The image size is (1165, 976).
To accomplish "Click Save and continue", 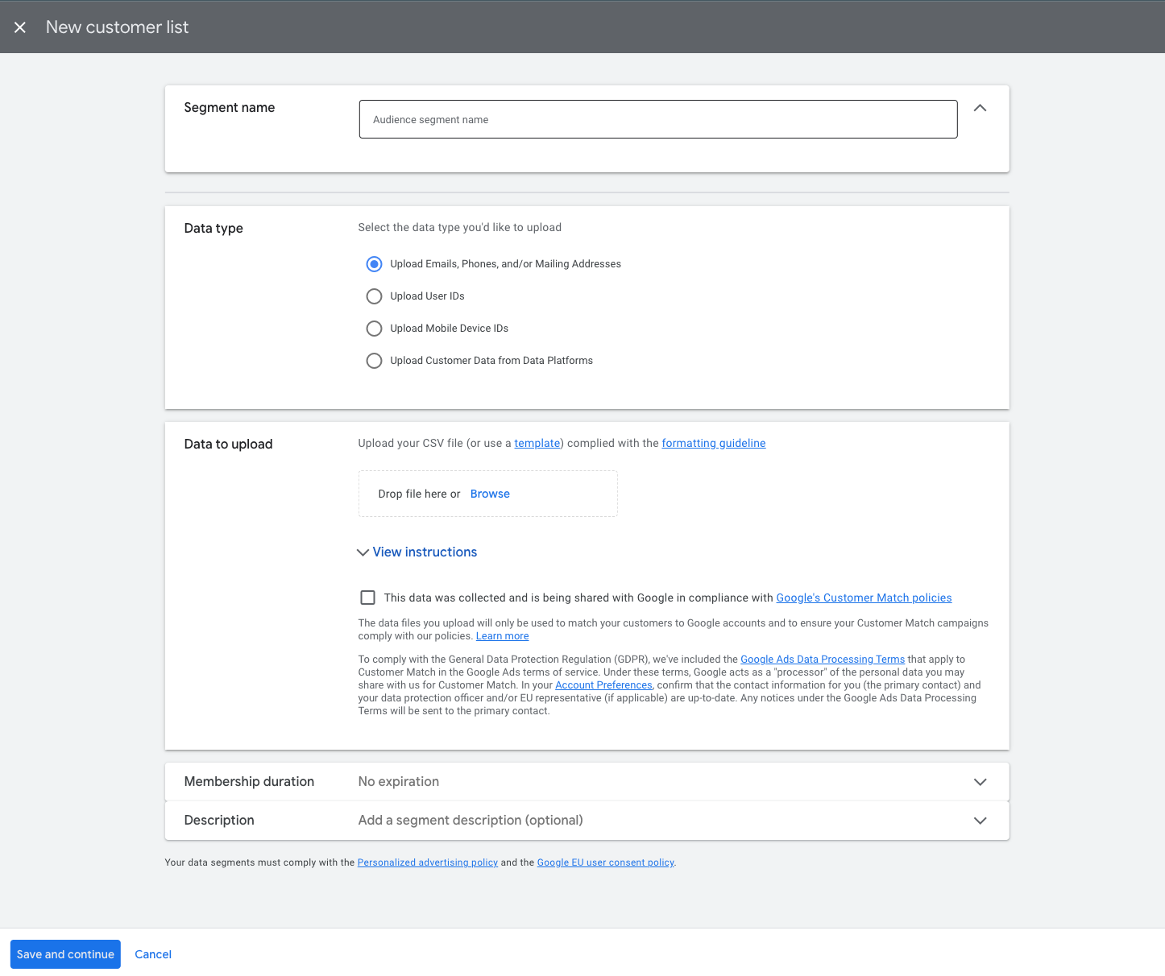I will [65, 954].
